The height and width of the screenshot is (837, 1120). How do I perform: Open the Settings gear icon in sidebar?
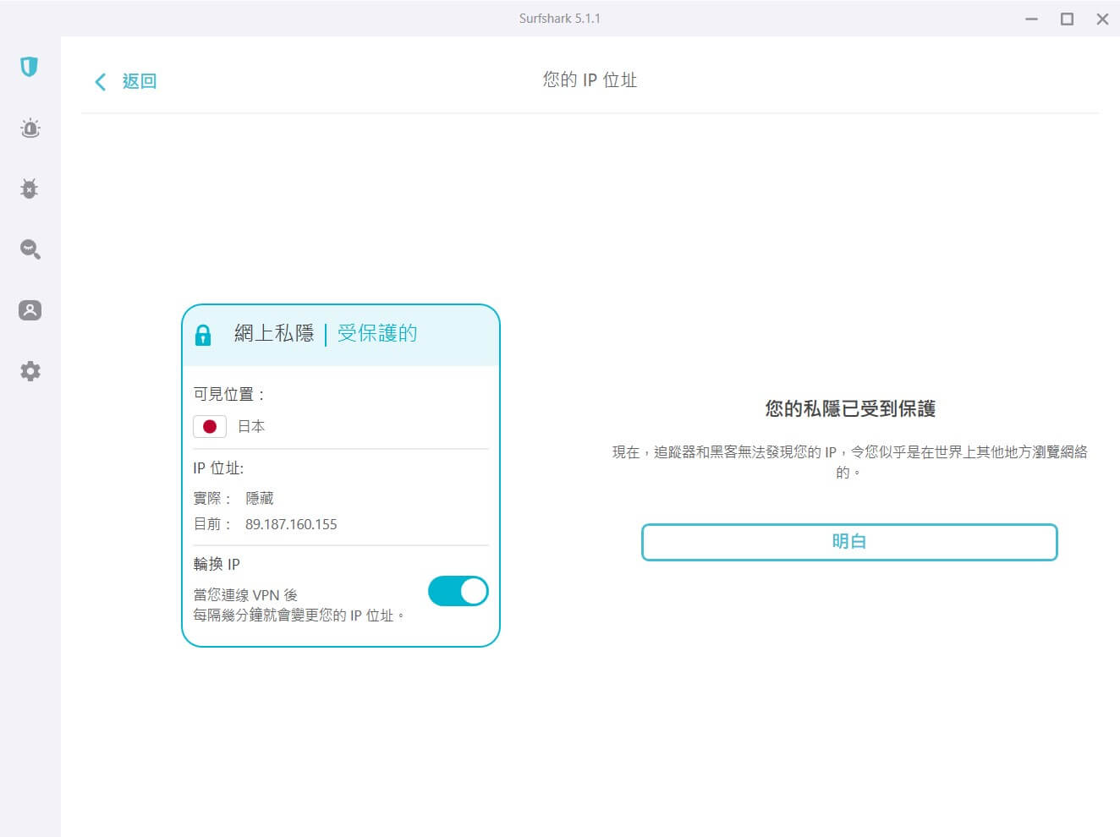(x=30, y=371)
